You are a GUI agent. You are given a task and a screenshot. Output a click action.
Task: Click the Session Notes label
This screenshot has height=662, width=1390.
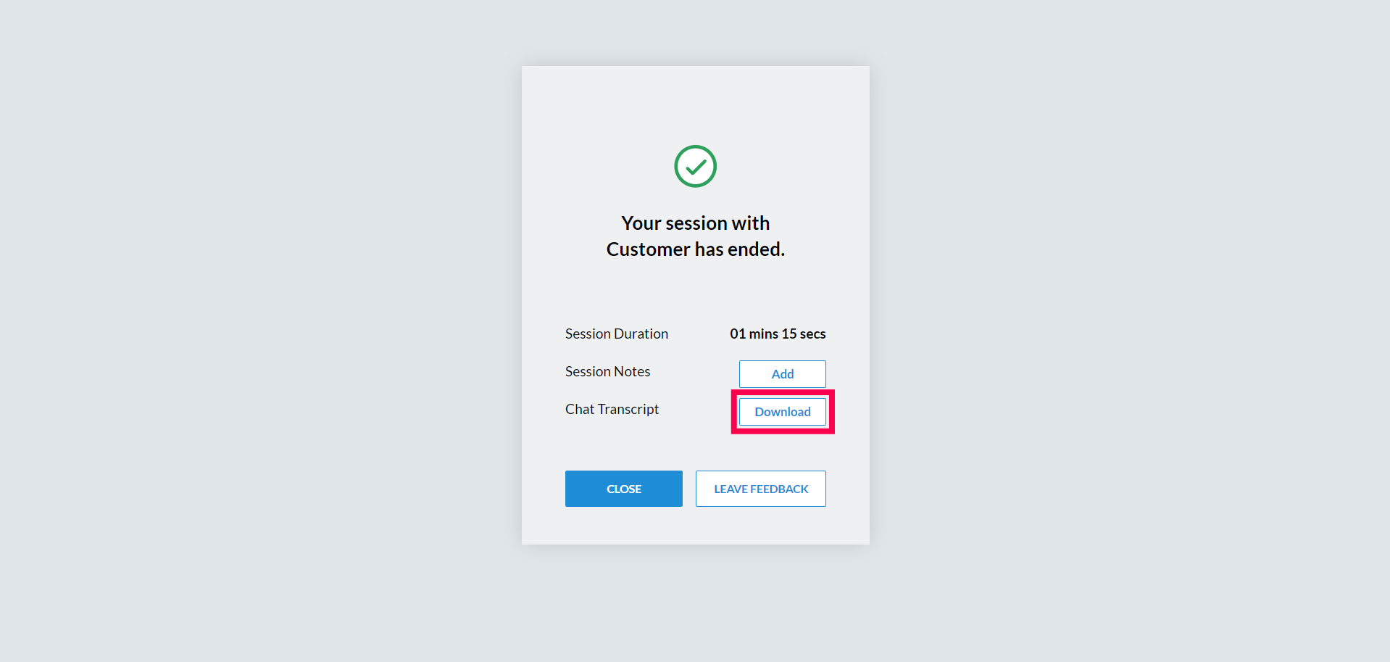point(607,371)
